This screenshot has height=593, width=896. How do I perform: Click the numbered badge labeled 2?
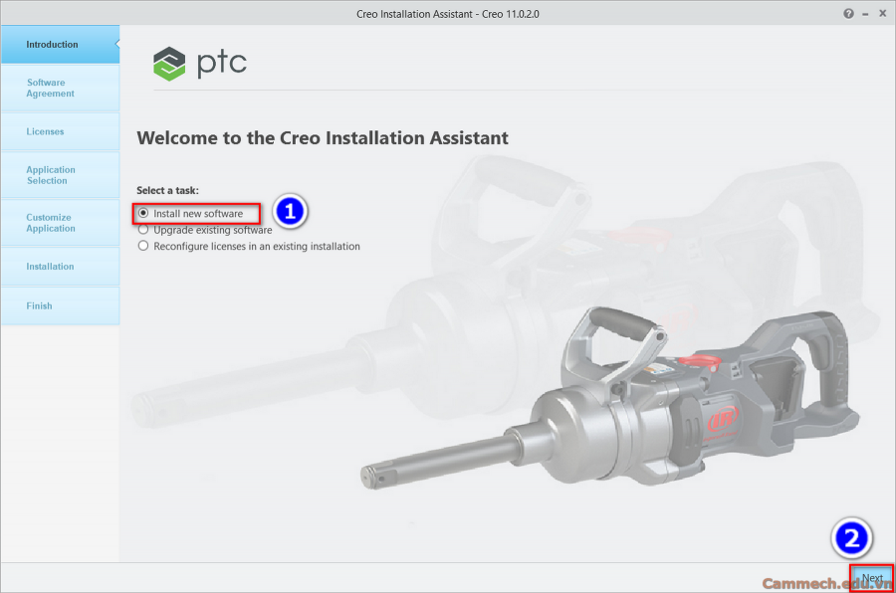point(852,538)
